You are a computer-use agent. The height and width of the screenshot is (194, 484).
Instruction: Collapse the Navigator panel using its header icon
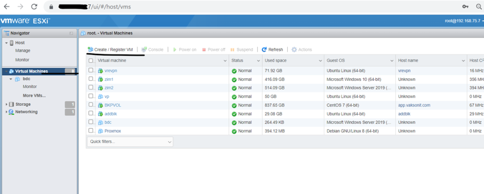(x=71, y=33)
